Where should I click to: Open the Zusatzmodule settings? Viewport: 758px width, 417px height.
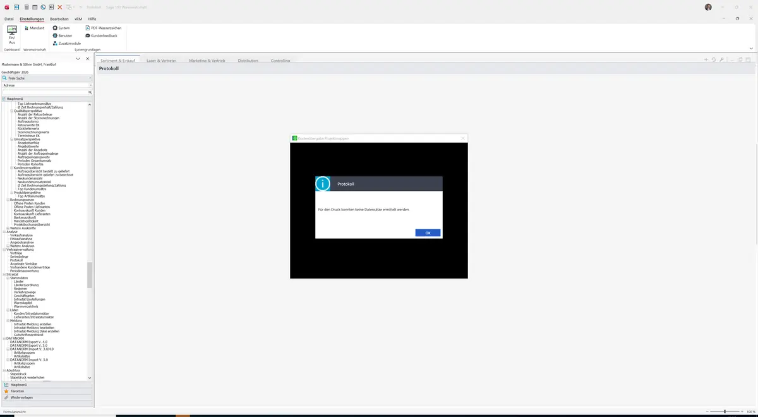tap(67, 44)
